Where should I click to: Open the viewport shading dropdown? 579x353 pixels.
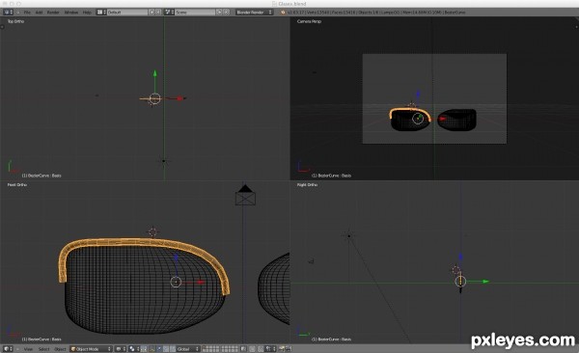(x=120, y=349)
